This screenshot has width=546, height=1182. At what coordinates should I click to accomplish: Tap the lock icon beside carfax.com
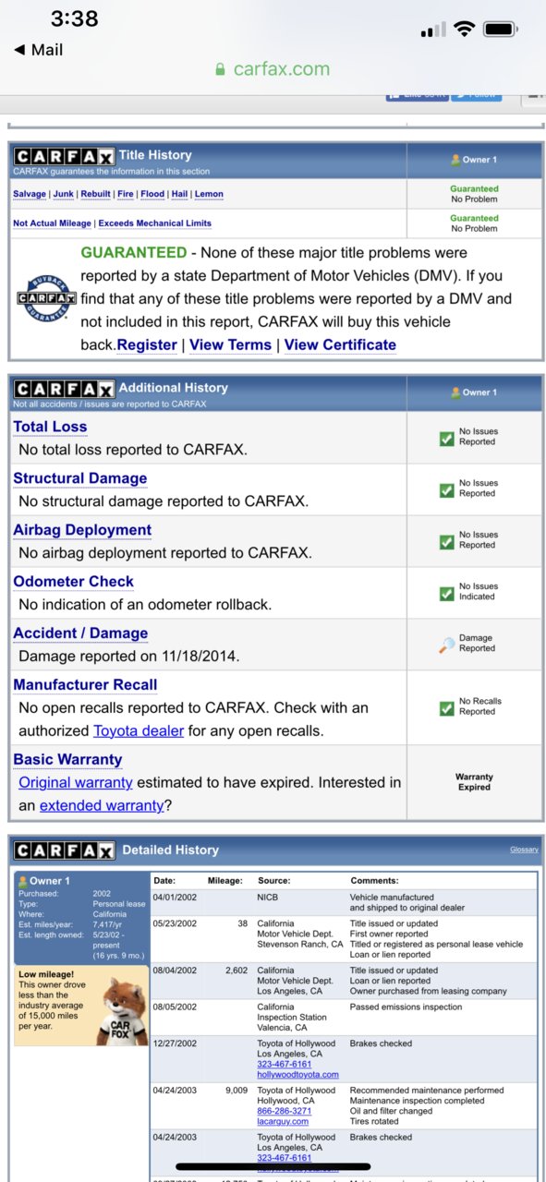click(220, 69)
